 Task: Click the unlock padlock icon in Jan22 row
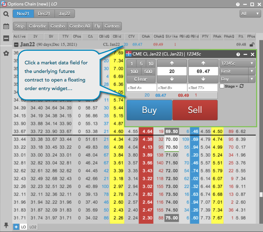click(x=252, y=45)
